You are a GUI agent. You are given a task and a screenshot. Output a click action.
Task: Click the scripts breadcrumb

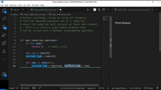(14, 14)
